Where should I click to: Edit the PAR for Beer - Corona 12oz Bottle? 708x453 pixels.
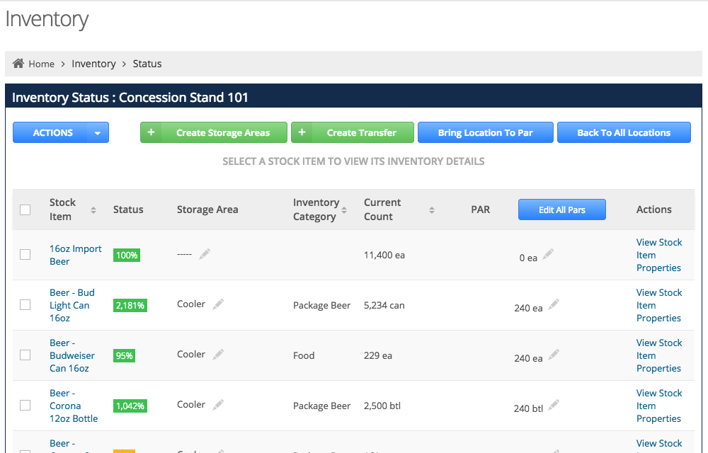[554, 404]
